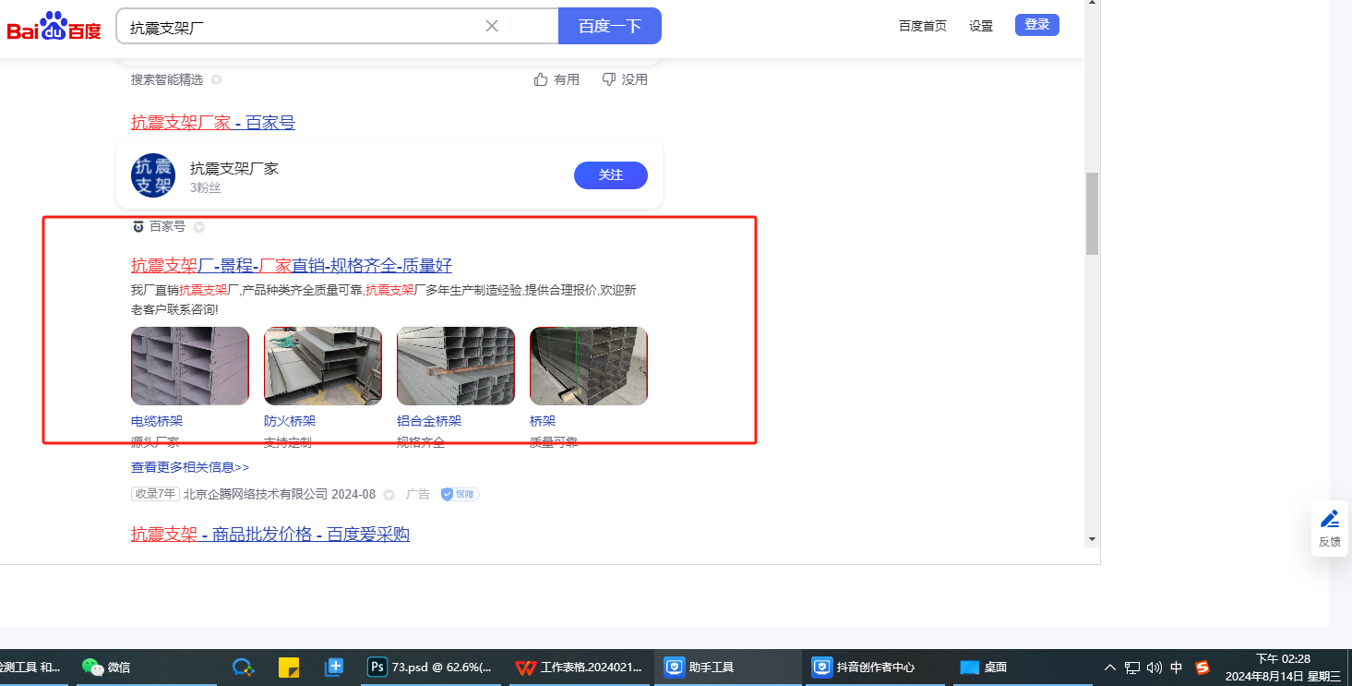Open the blue Q browser taskbar icon
Viewport: 1352px width, 686px height.
243,667
